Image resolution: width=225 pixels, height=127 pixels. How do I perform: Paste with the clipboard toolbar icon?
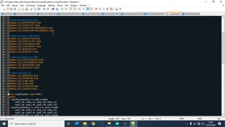pyautogui.click(x=39, y=9)
